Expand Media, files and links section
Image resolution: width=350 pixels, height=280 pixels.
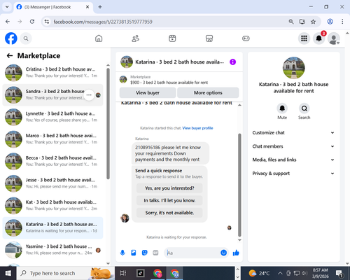coord(293,160)
